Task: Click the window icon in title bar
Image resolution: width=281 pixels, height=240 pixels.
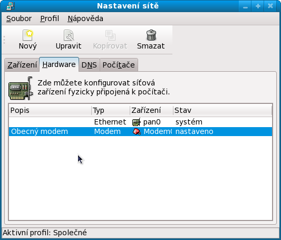Action: pyautogui.click(x=11, y=6)
